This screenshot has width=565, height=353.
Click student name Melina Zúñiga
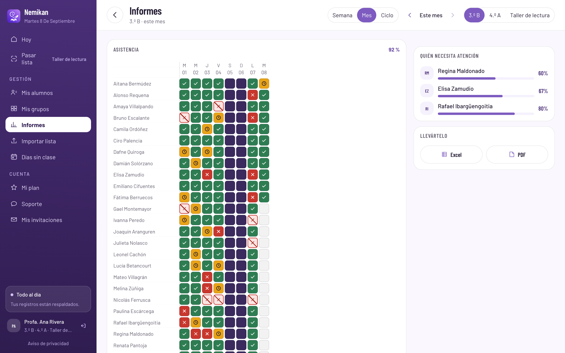[128, 288]
